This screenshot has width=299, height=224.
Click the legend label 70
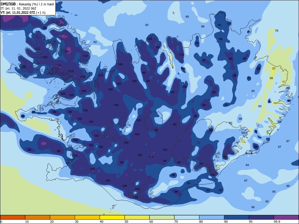pyautogui.click(x=176, y=222)
